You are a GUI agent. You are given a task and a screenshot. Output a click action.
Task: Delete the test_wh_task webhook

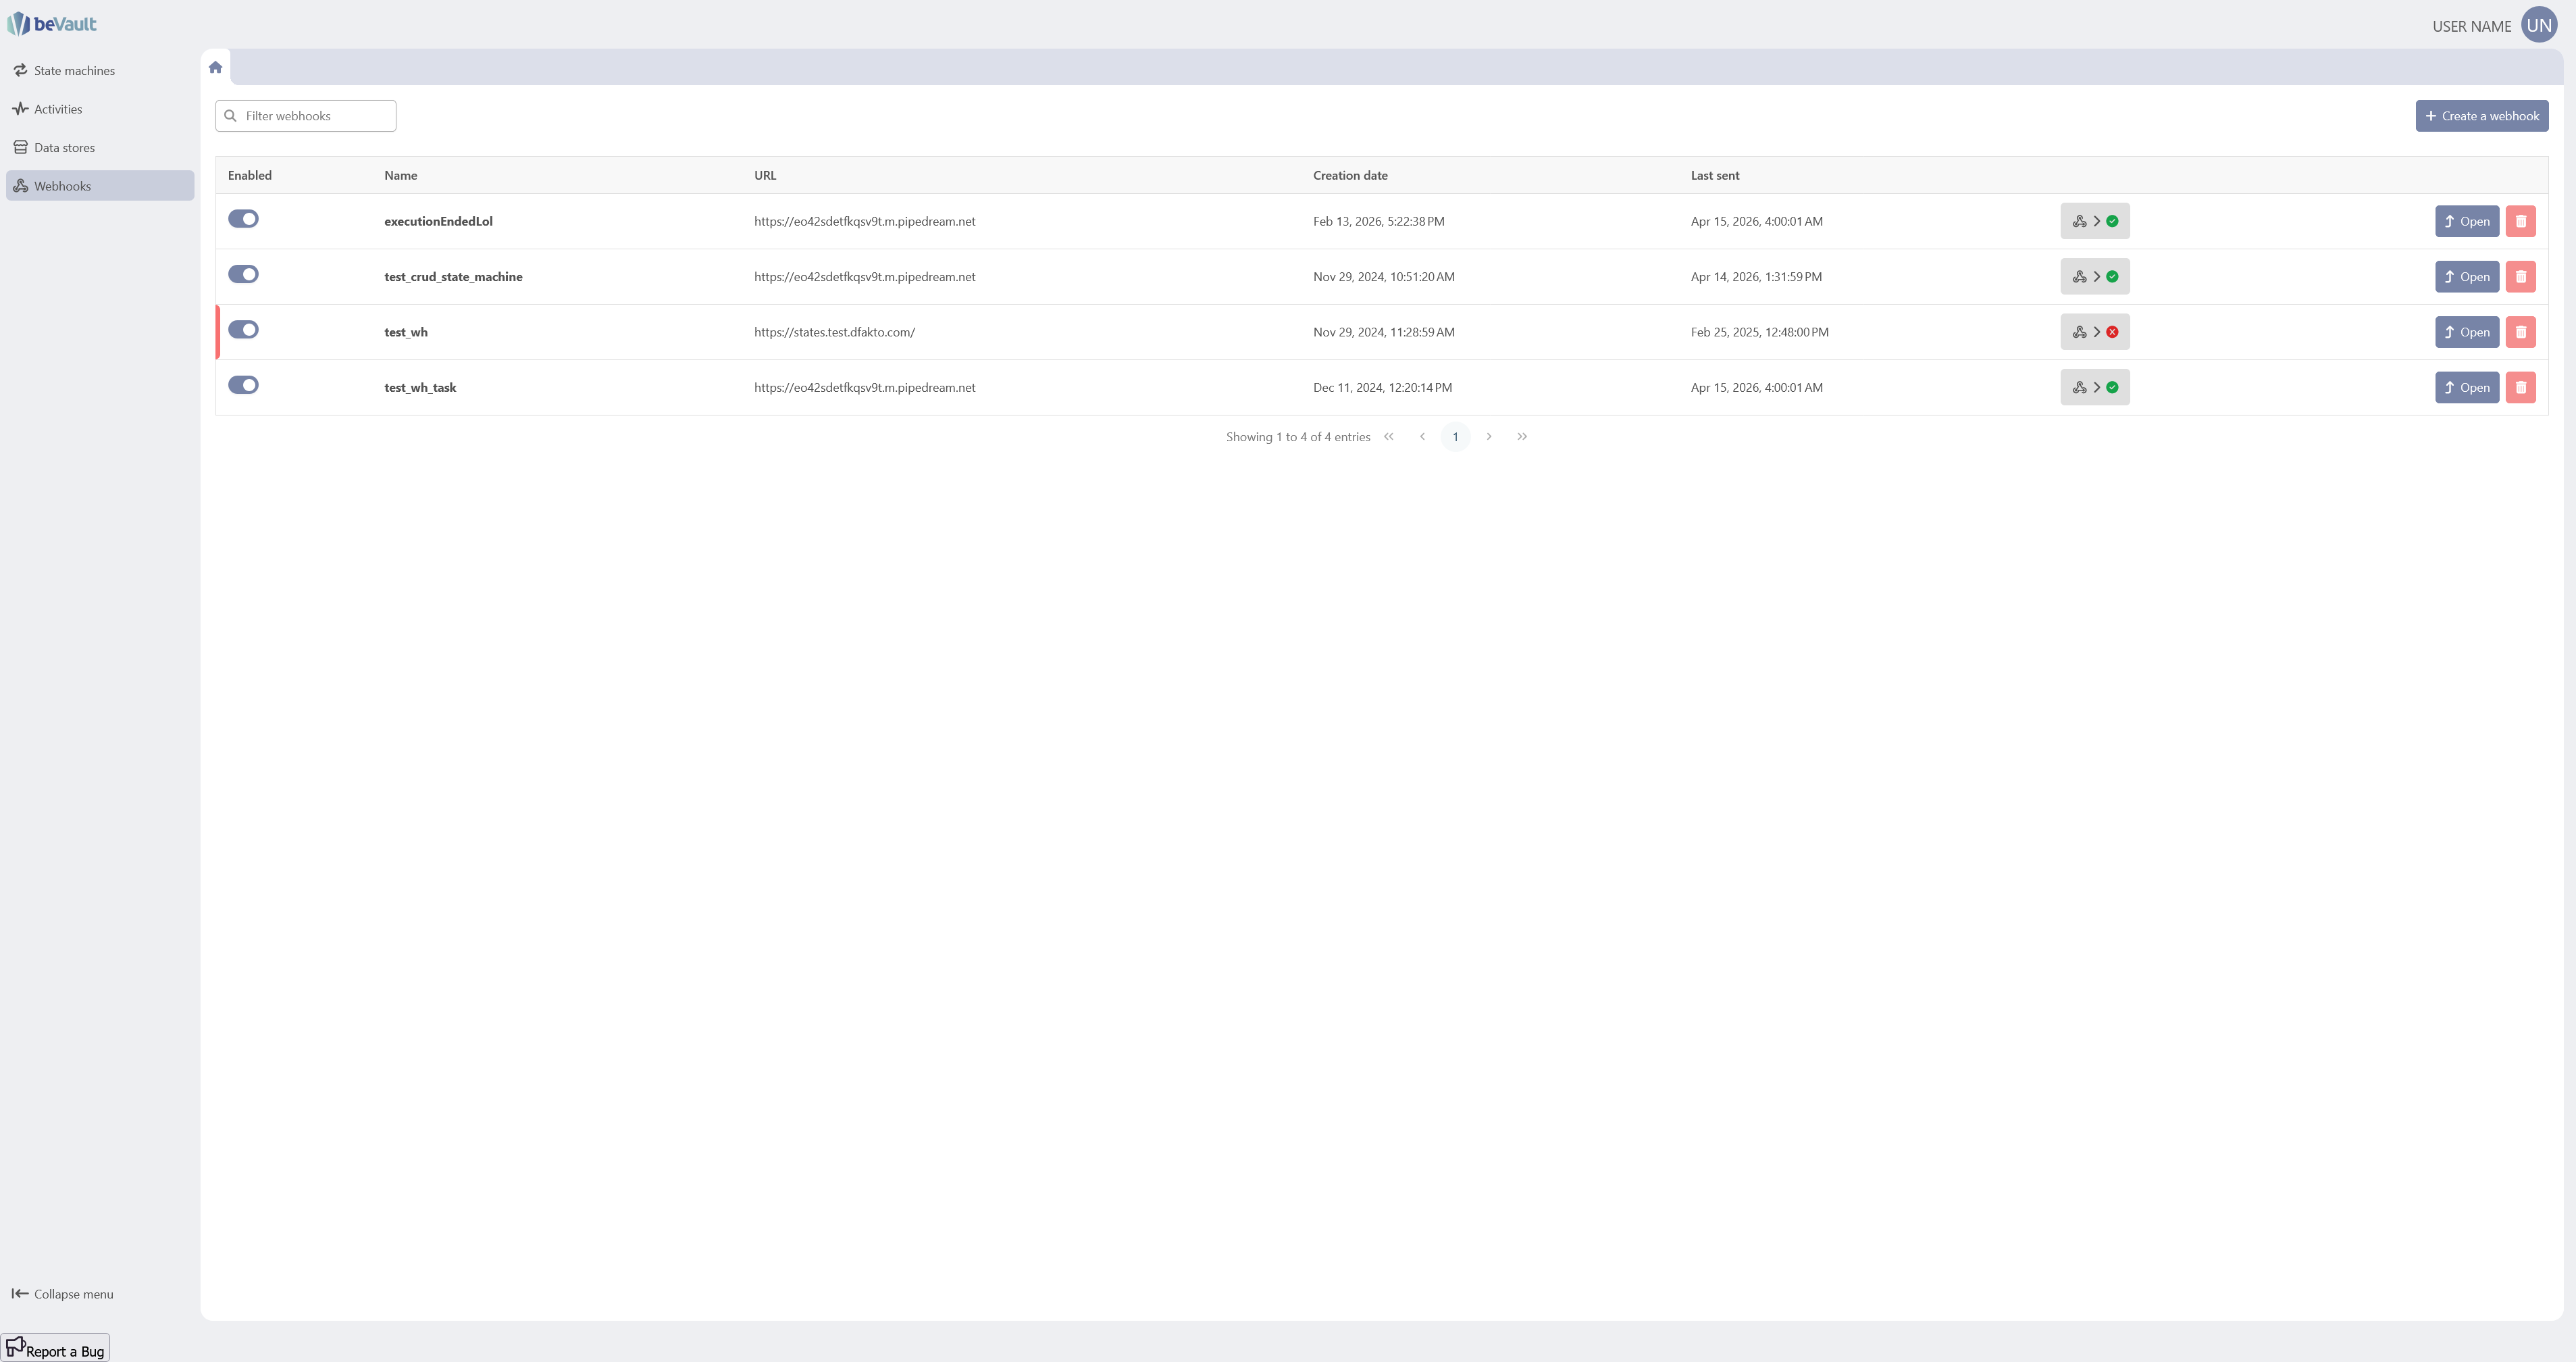click(x=2520, y=388)
